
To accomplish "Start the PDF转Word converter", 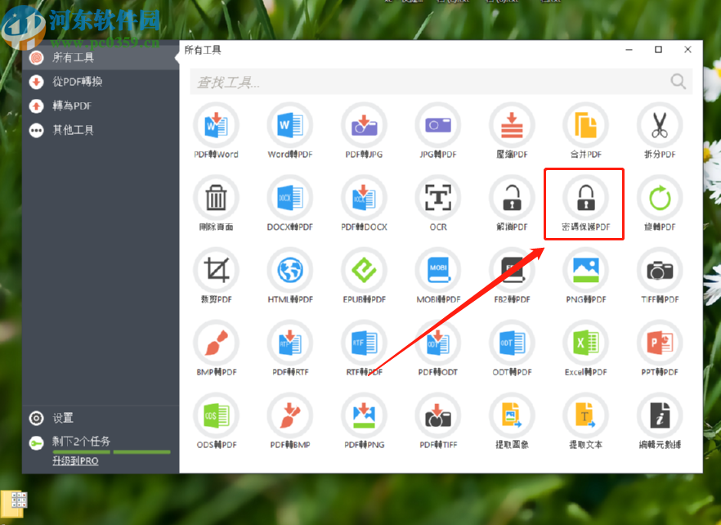I will point(216,129).
